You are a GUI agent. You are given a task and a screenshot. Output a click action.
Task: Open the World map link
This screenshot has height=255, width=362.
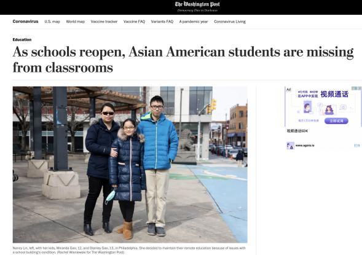pos(75,22)
